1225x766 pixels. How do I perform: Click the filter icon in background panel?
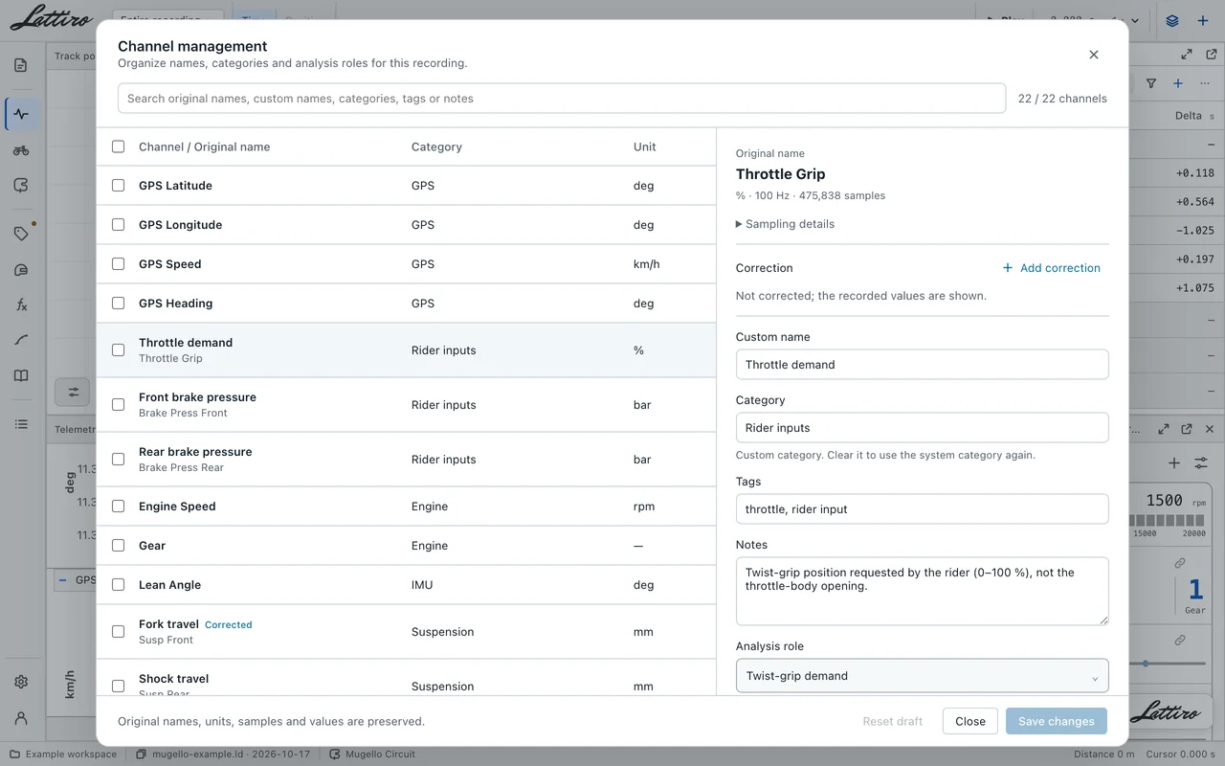click(1151, 83)
